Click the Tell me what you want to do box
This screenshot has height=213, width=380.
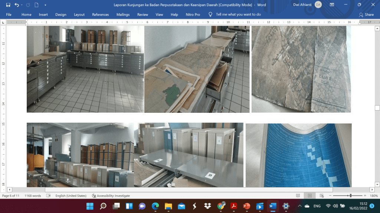238,14
